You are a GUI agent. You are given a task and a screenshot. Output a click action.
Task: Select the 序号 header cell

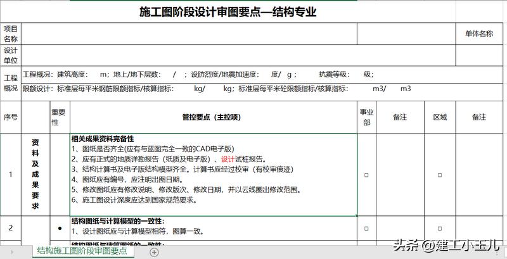tap(11, 117)
